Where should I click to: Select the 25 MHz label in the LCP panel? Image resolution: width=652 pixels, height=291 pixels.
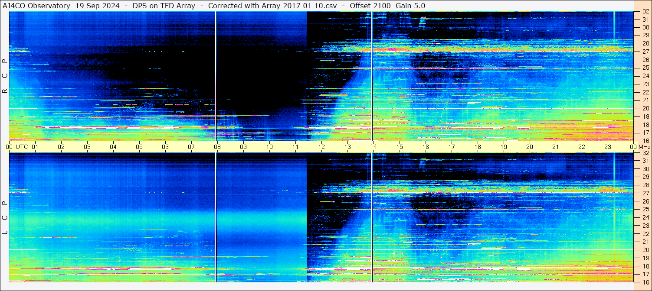pyautogui.click(x=645, y=209)
